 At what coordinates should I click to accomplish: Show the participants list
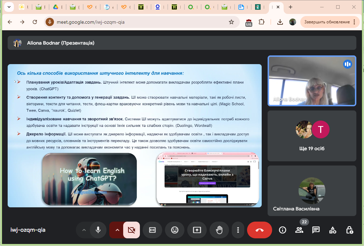(x=299, y=230)
